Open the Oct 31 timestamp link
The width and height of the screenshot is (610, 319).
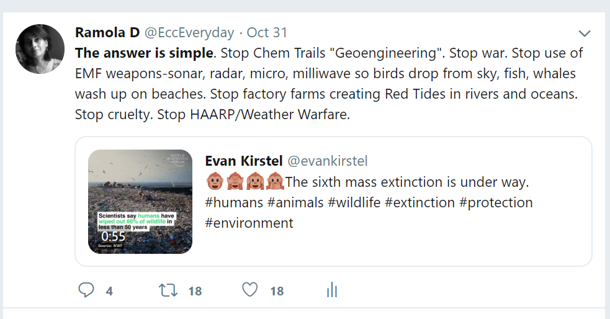coord(267,32)
